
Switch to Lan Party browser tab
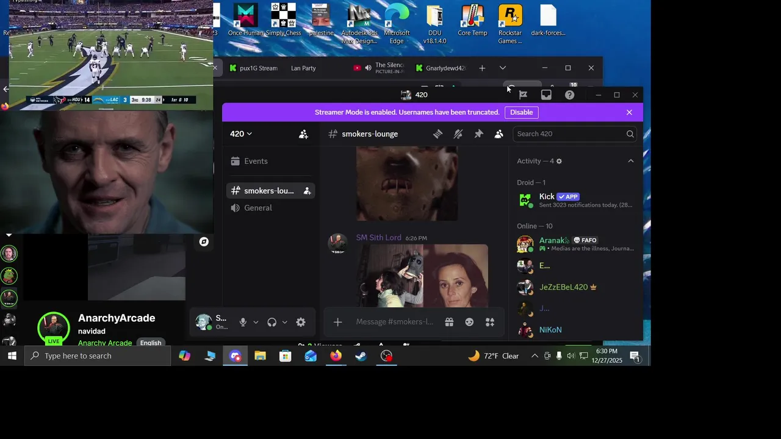pos(303,68)
